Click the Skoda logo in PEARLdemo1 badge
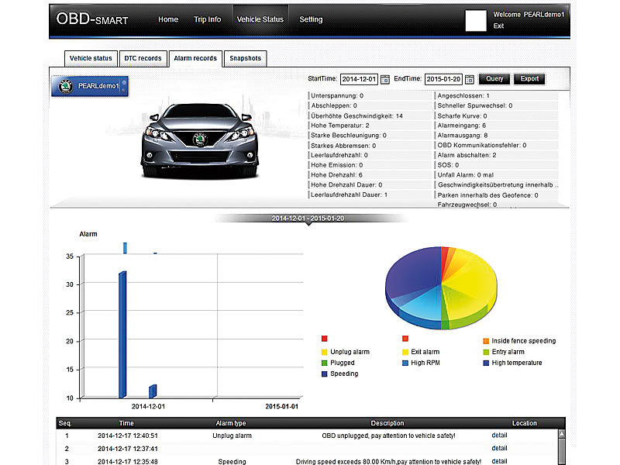 tap(66, 86)
